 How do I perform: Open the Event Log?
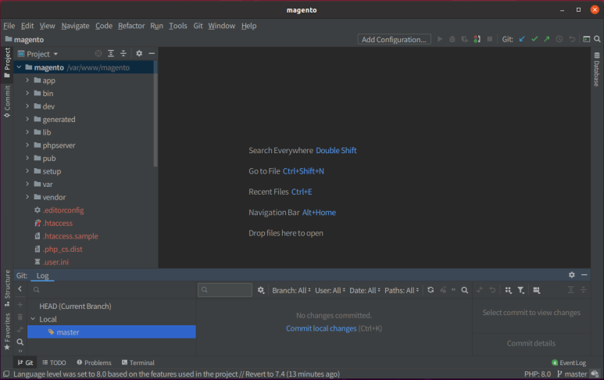[569, 363]
